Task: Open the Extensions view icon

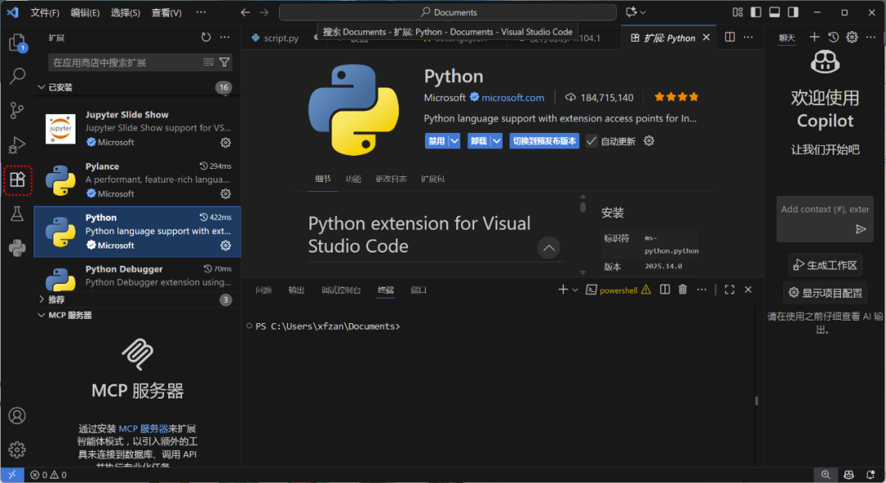Action: 17,180
